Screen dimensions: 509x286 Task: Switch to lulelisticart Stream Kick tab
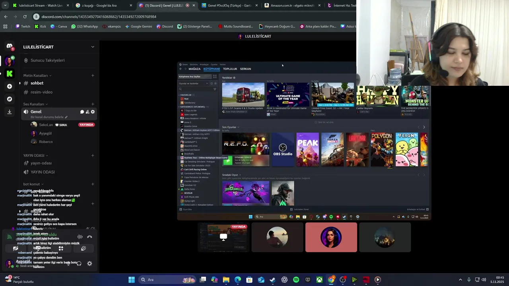coord(41,6)
